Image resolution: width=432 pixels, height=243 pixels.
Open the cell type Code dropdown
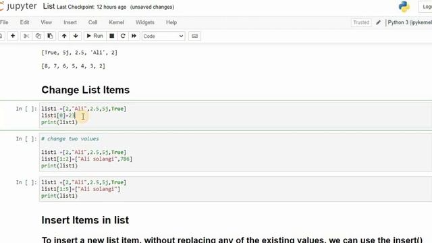tap(163, 36)
